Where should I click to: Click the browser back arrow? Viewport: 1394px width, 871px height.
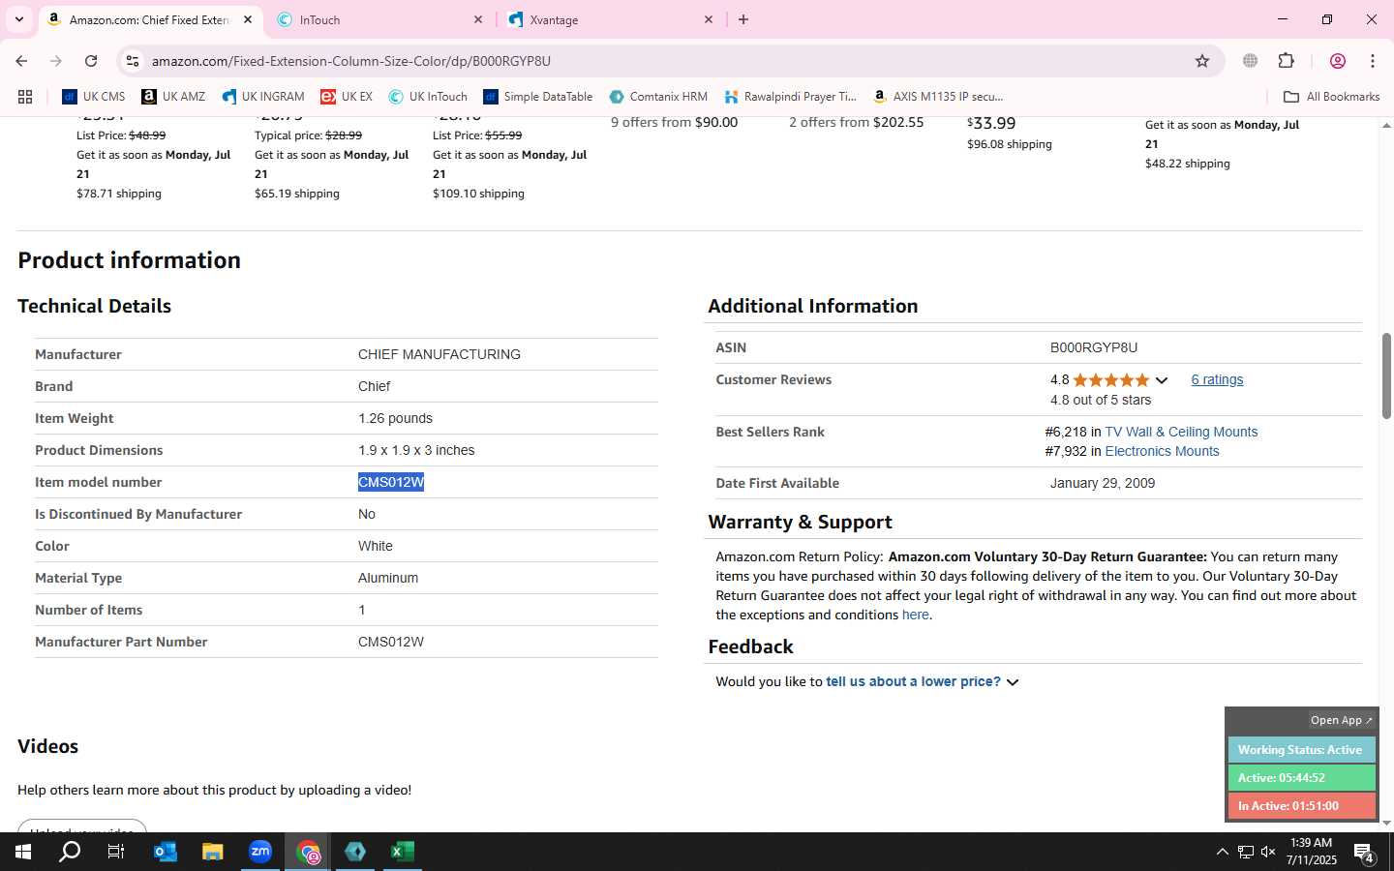click(21, 61)
